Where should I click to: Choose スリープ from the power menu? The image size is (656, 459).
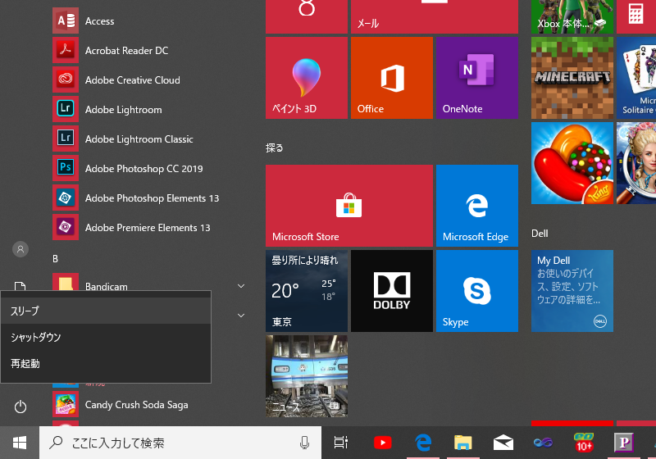(106, 311)
